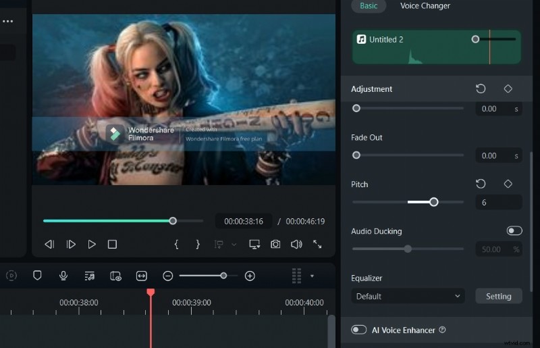
Task: Click the 00:00:39:00 timeline ruler mark
Action: point(192,303)
